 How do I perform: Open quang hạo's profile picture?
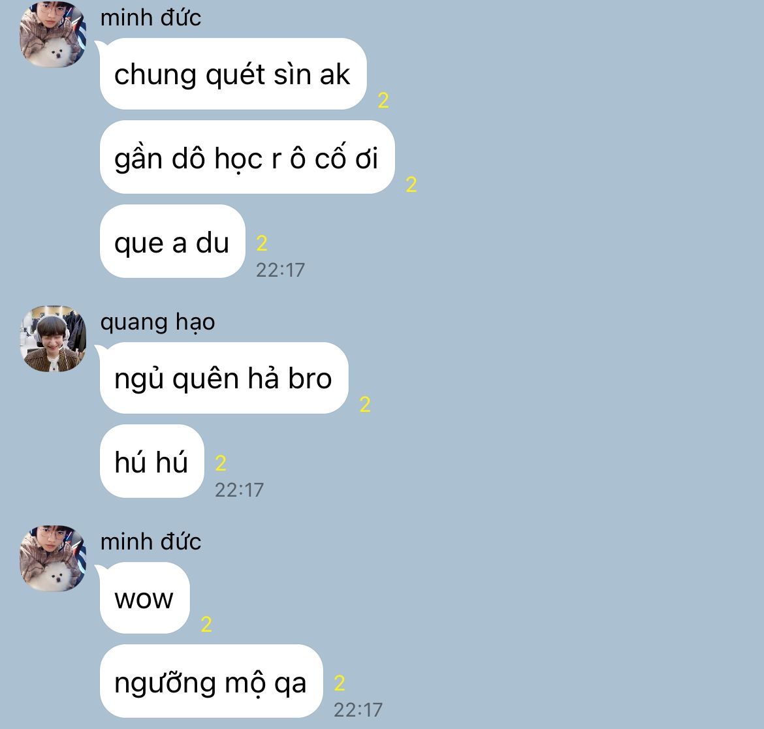pyautogui.click(x=53, y=339)
